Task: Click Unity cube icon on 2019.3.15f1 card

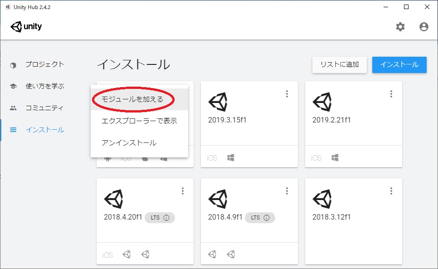Action: pyautogui.click(x=218, y=102)
